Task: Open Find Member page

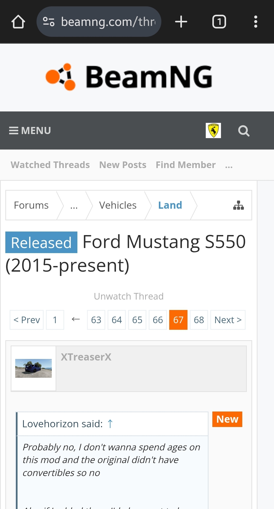Action: 186,165
